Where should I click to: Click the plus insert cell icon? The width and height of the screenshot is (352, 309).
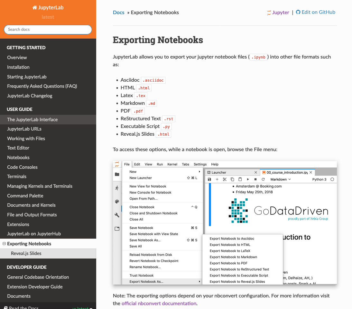pyautogui.click(x=217, y=179)
